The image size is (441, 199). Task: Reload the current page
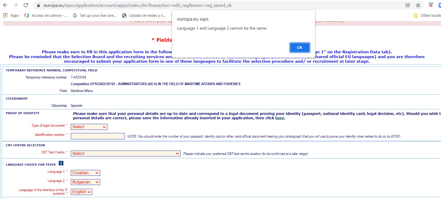(26, 5)
